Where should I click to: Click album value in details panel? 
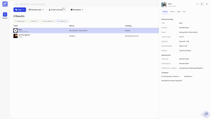pyautogui.click(x=188, y=32)
